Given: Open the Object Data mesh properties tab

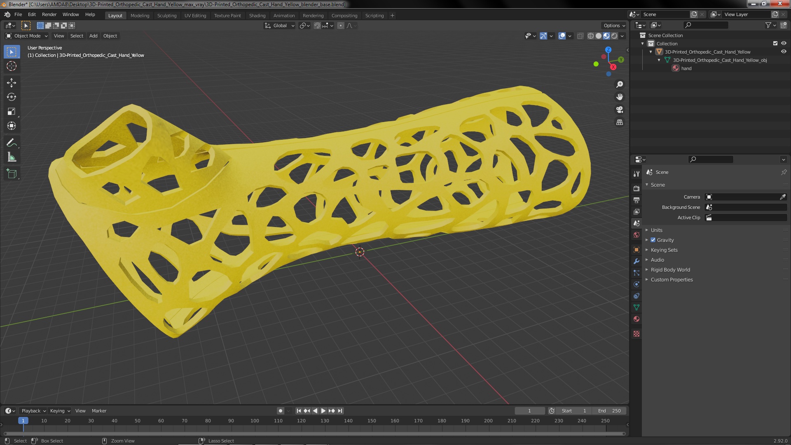Looking at the screenshot, I should pyautogui.click(x=637, y=307).
